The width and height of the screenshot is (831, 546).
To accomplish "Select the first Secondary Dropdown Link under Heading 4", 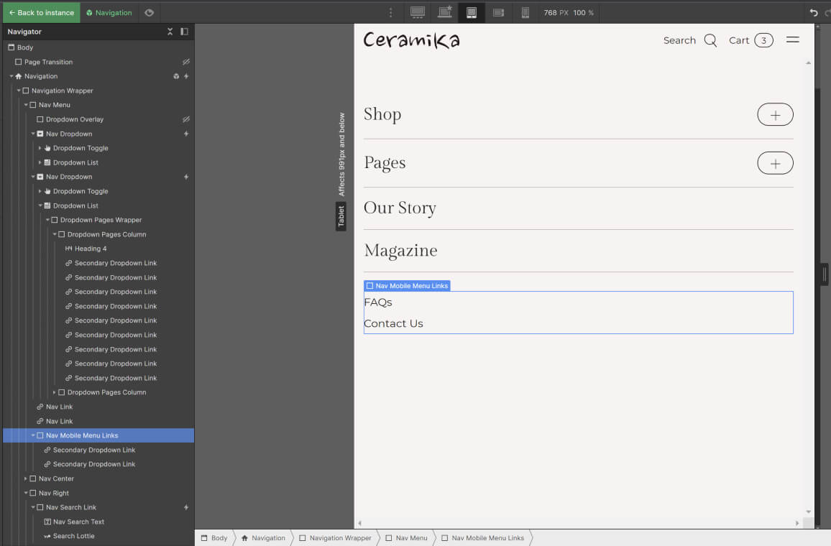I will [111, 263].
